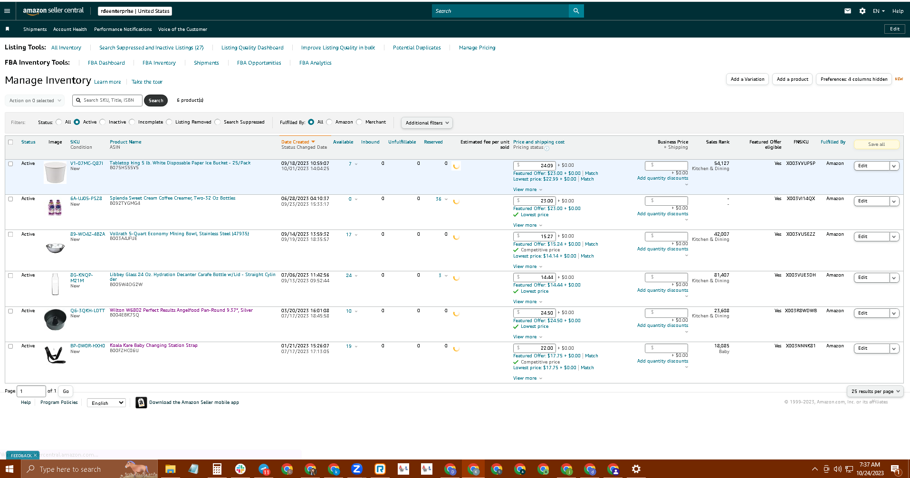Click the price field showing 24.09
The width and height of the screenshot is (910, 478).
pyautogui.click(x=535, y=166)
